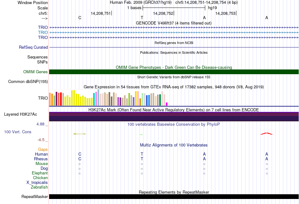
Task: Click the GTEx tissue expression bar chart
Action: [108, 97]
